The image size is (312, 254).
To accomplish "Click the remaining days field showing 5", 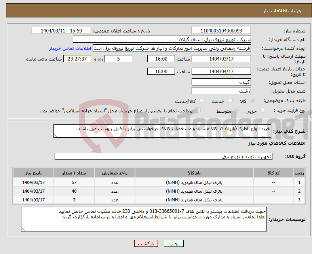I will click(x=118, y=59).
